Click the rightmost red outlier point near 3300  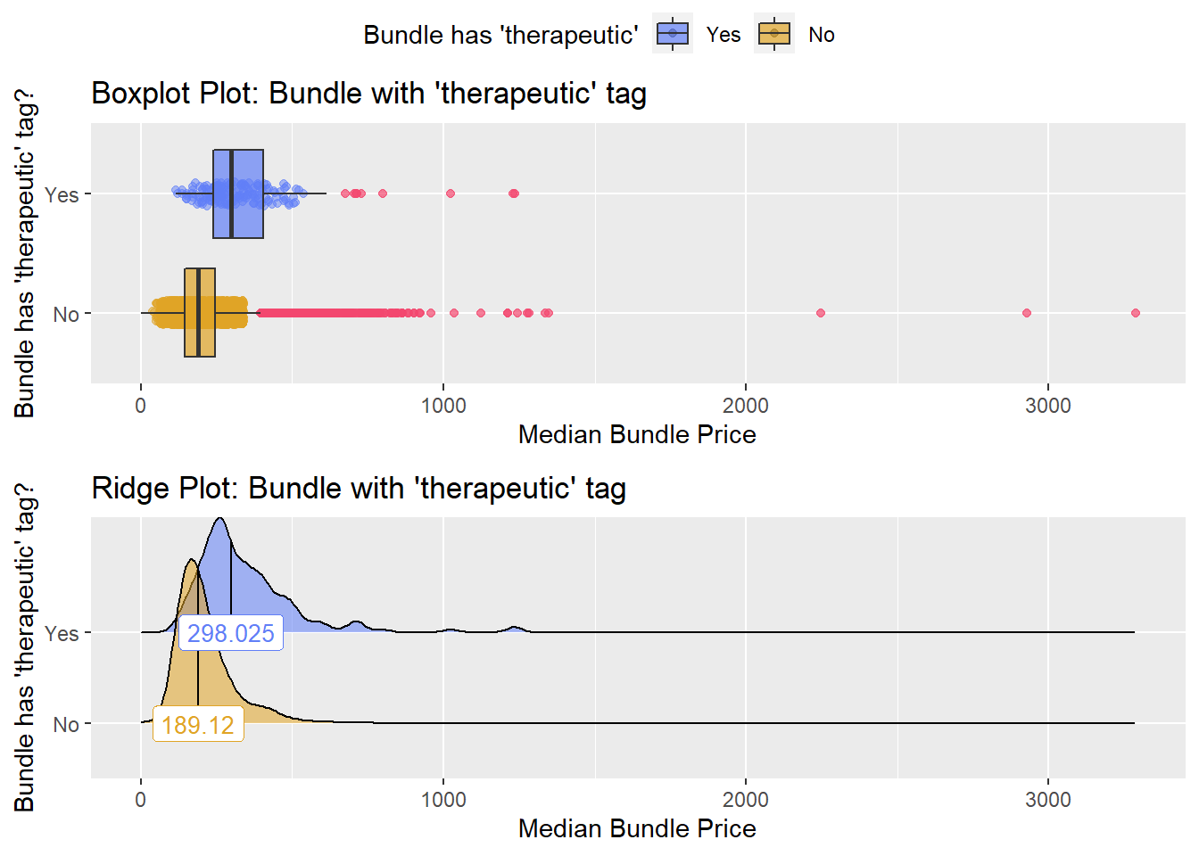coord(1136,313)
